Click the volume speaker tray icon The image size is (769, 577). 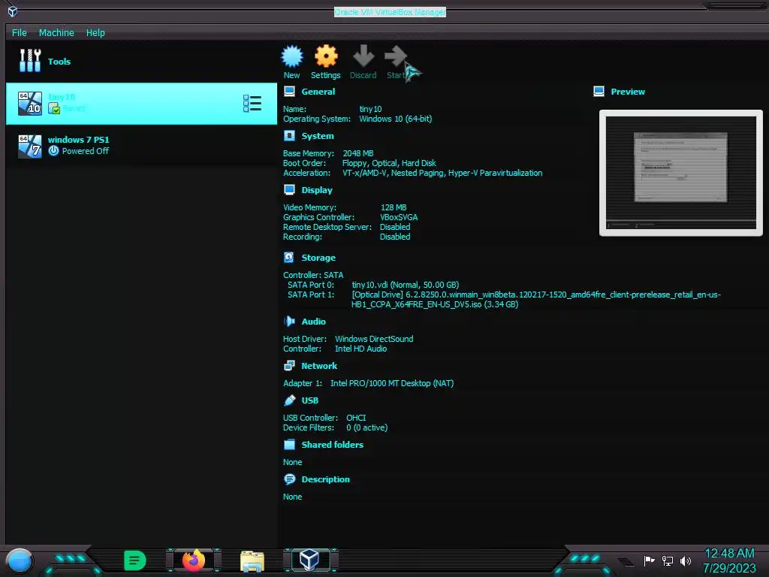(x=686, y=560)
